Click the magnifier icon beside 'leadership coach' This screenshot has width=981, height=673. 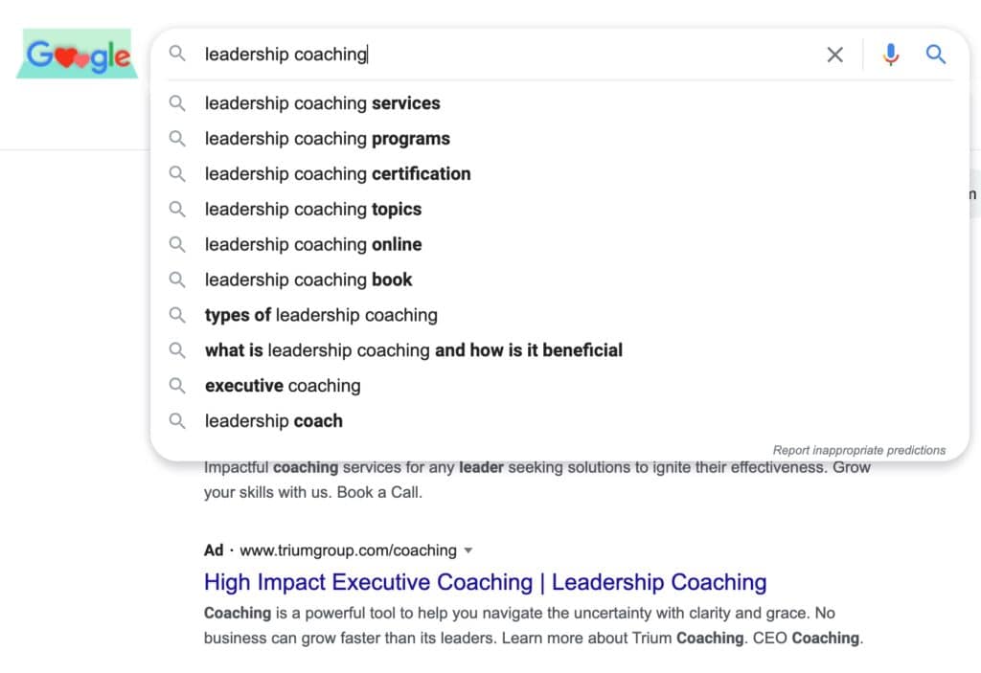tap(177, 421)
